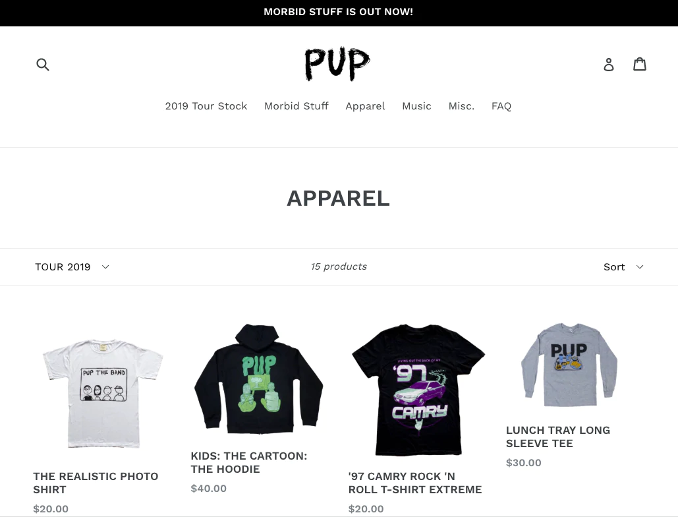Image resolution: width=678 pixels, height=517 pixels.
Task: Open the Sort dropdown
Action: click(x=623, y=267)
